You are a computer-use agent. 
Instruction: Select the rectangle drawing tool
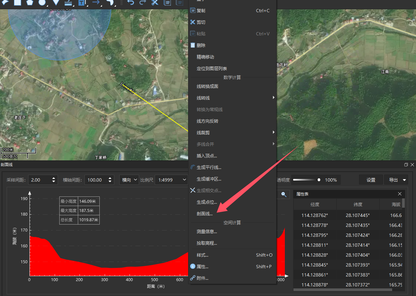[18, 3]
